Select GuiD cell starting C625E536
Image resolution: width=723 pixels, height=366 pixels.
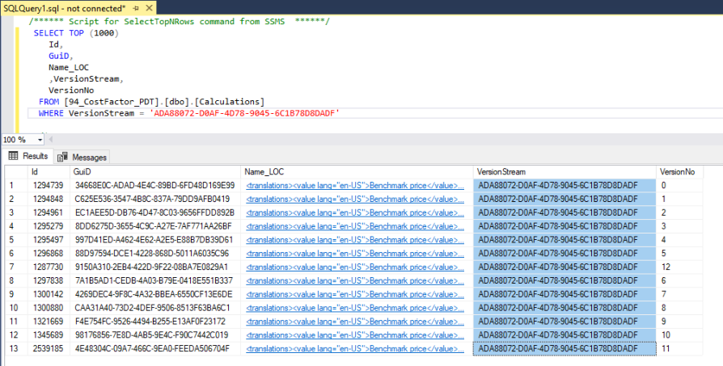coord(155,199)
